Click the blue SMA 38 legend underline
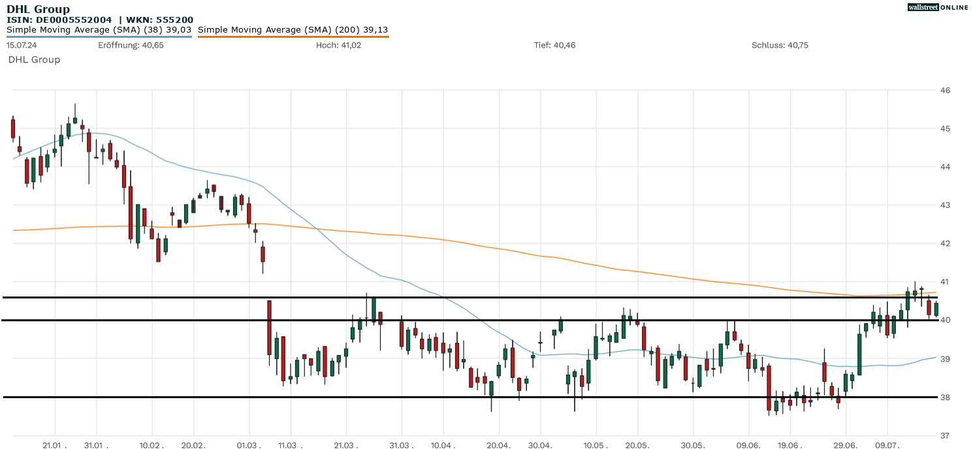 [x=99, y=36]
